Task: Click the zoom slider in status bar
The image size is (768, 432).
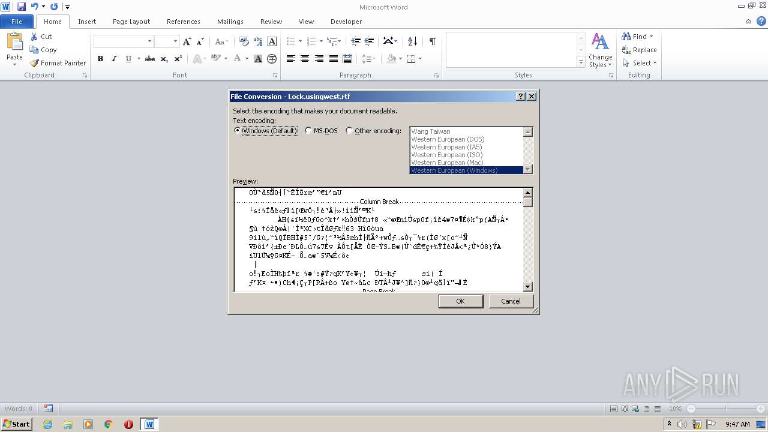Action: click(x=725, y=409)
